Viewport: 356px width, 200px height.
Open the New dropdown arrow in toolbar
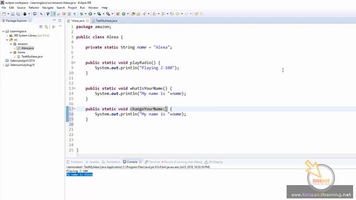coord(8,14)
